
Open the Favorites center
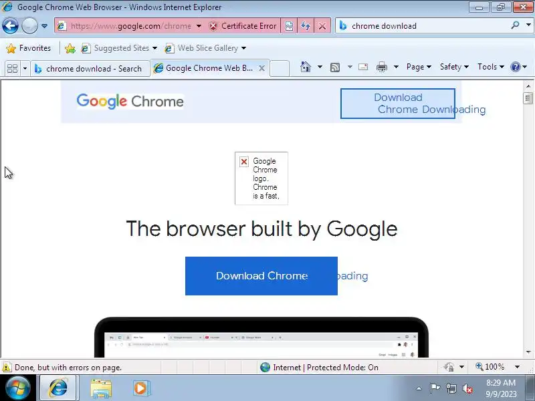29,48
